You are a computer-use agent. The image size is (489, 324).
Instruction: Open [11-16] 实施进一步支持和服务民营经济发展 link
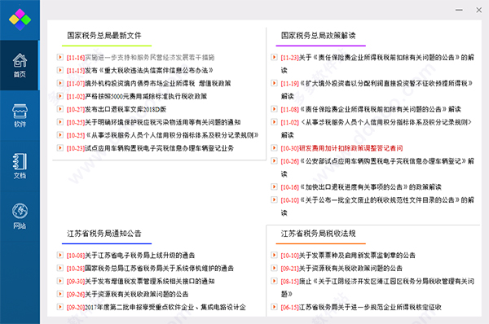click(x=140, y=57)
